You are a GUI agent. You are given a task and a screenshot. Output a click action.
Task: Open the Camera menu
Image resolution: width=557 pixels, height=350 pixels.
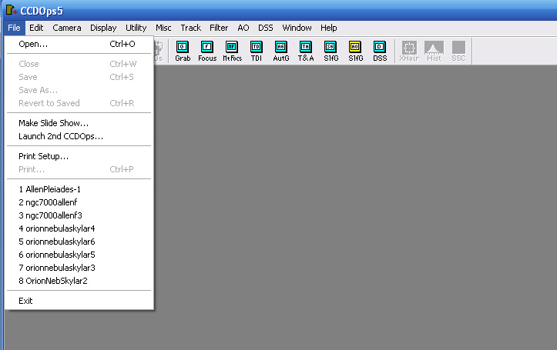pyautogui.click(x=67, y=28)
